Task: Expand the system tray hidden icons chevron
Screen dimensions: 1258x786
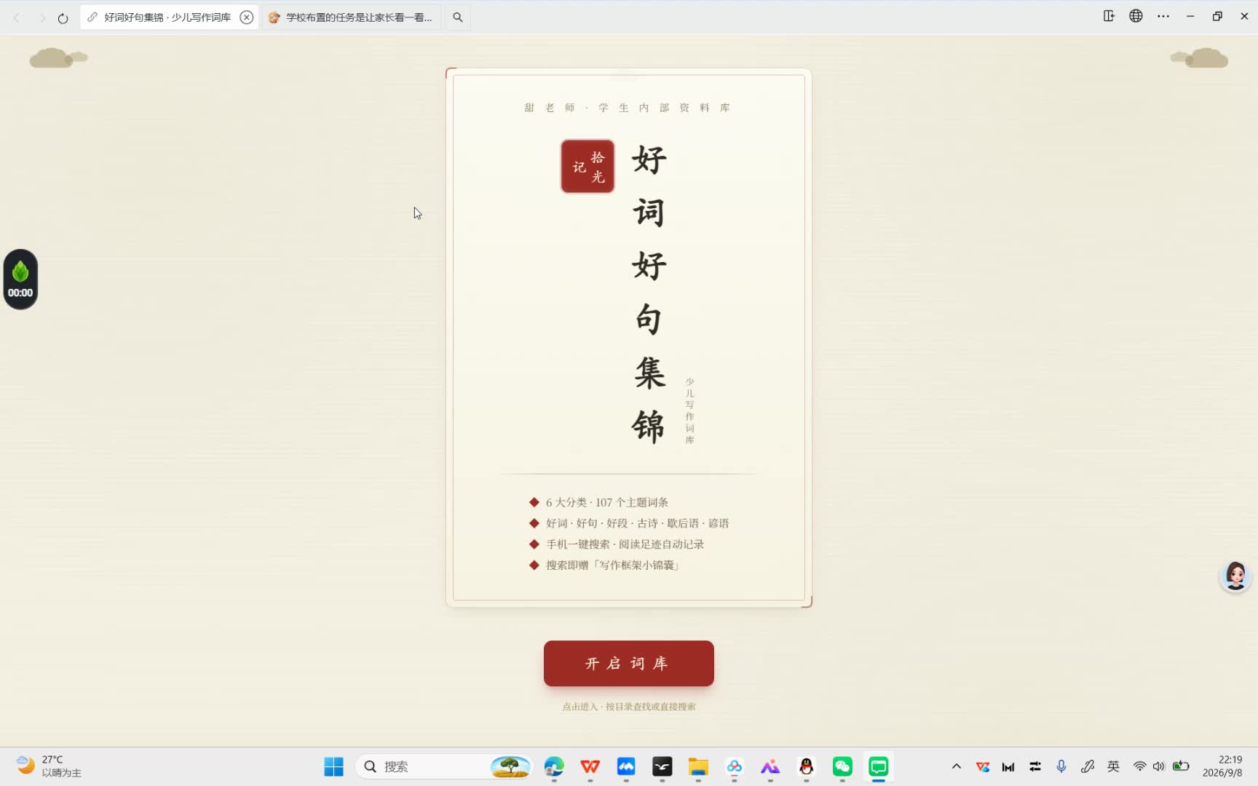Action: [x=957, y=766]
